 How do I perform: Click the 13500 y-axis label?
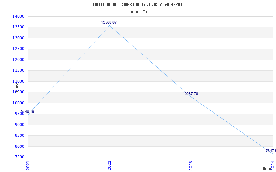(x=18, y=27)
